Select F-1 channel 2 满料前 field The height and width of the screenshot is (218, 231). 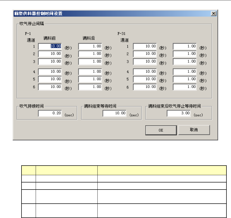[x=50, y=54]
